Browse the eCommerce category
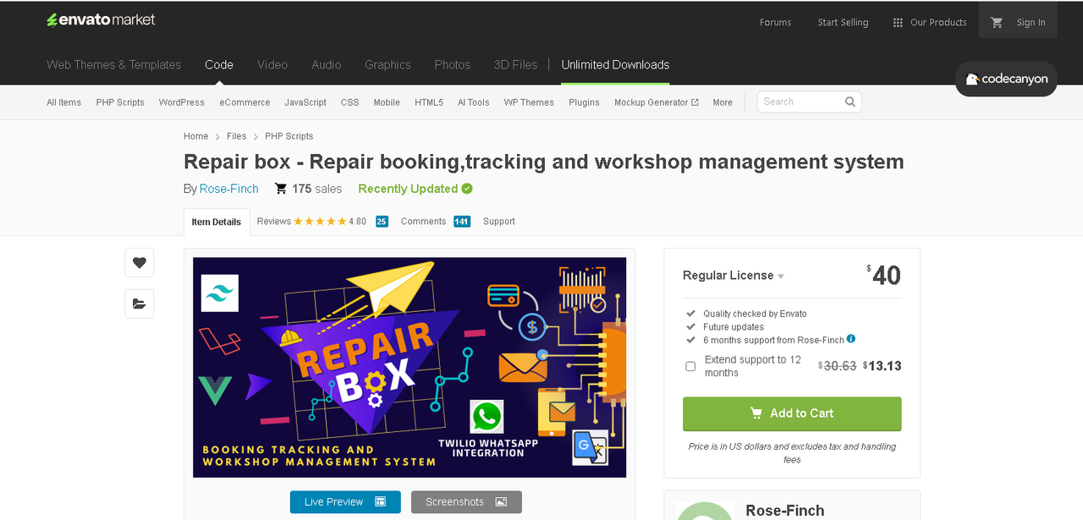The image size is (1083, 520). tap(245, 102)
